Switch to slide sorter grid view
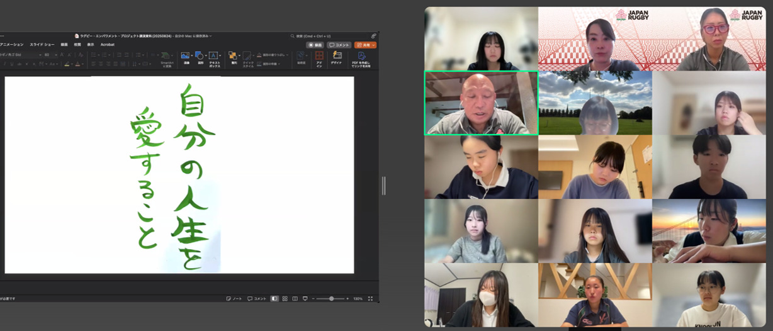The width and height of the screenshot is (773, 331). pyautogui.click(x=285, y=298)
